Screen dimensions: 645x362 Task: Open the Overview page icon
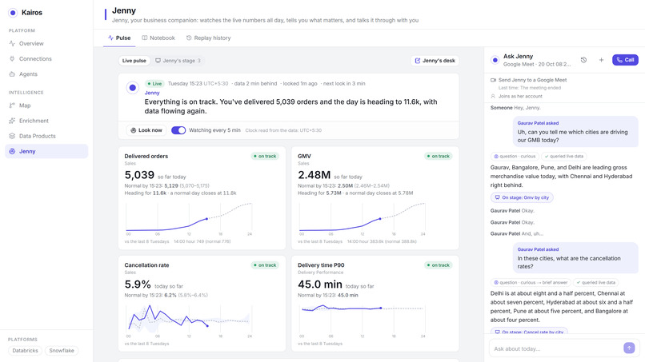coord(12,44)
